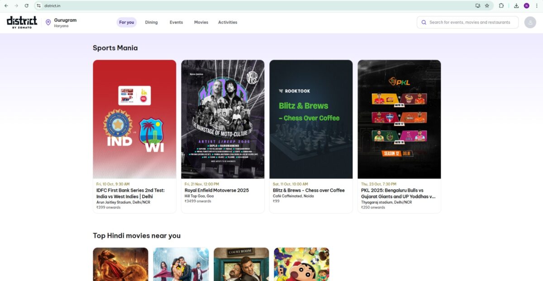The height and width of the screenshot is (281, 543).
Task: Open the browser downloads icon
Action: tap(516, 5)
